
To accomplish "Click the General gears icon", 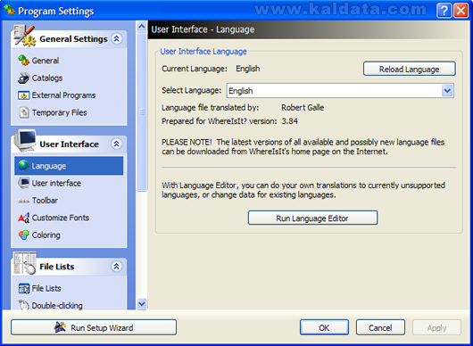I will 23,61.
